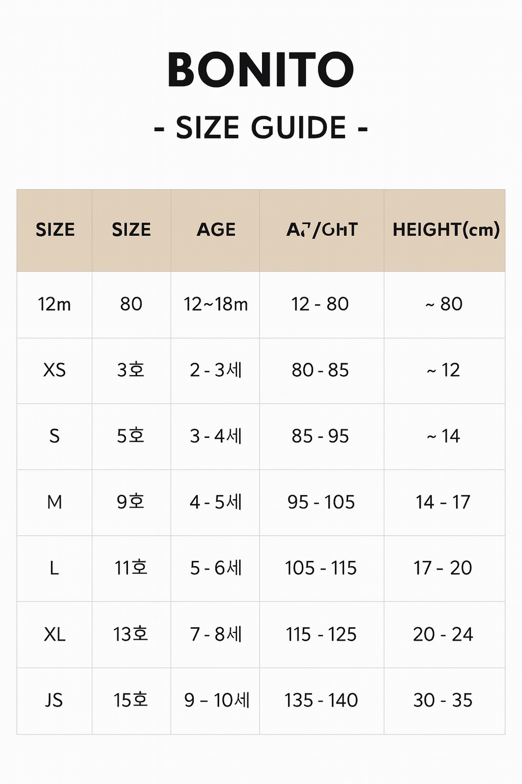Image resolution: width=522 pixels, height=784 pixels.
Task: Click the 3호 size cell
Action: click(130, 370)
